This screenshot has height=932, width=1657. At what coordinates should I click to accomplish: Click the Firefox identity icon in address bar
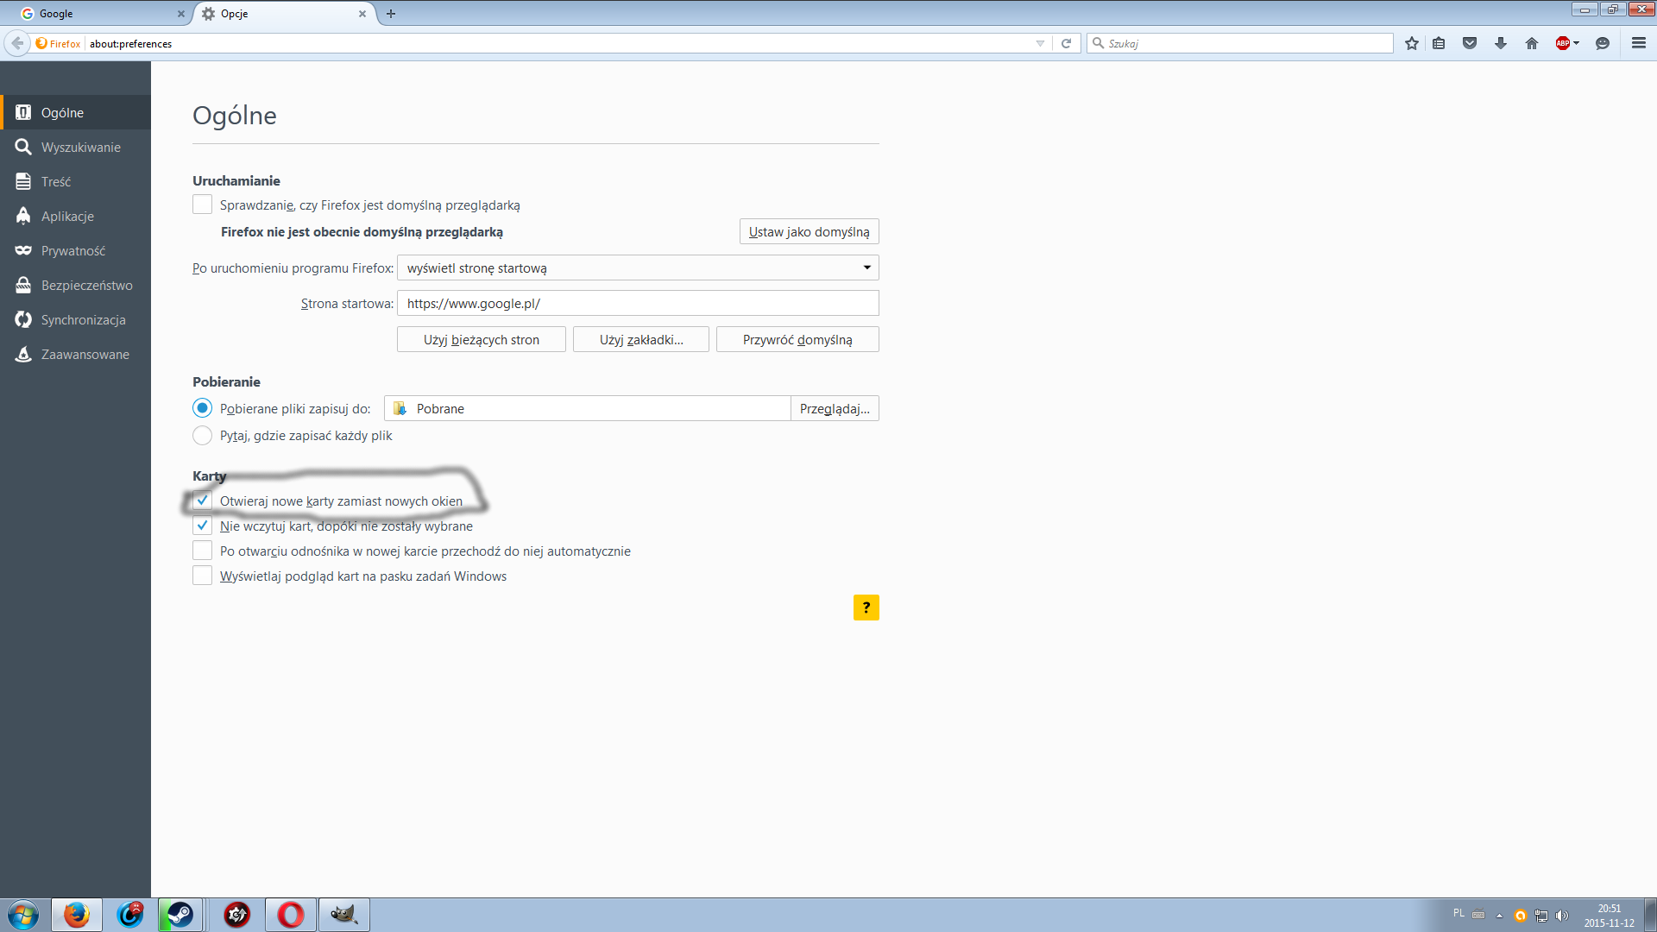(59, 43)
